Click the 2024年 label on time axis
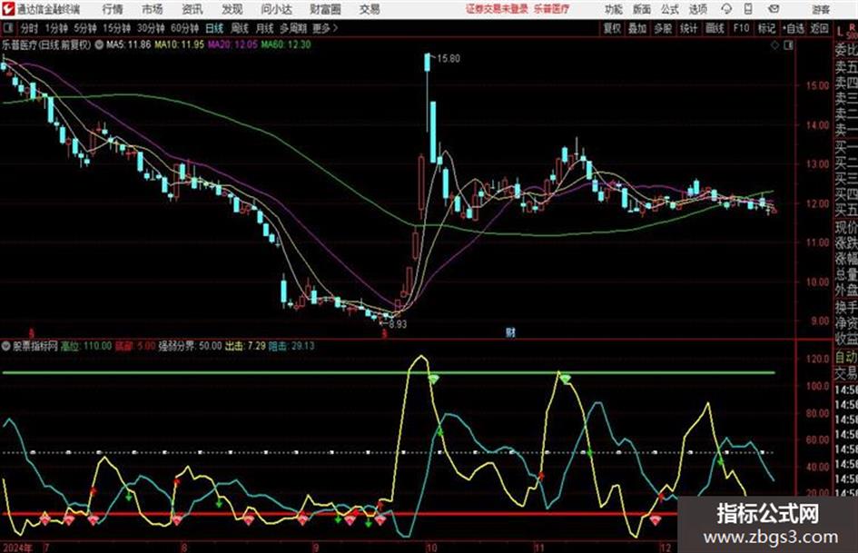The width and height of the screenshot is (858, 553). click(x=16, y=548)
